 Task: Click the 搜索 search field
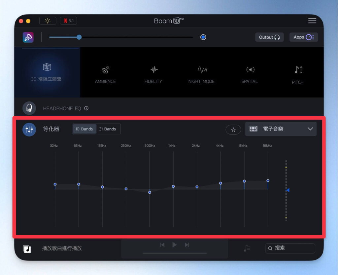point(290,248)
